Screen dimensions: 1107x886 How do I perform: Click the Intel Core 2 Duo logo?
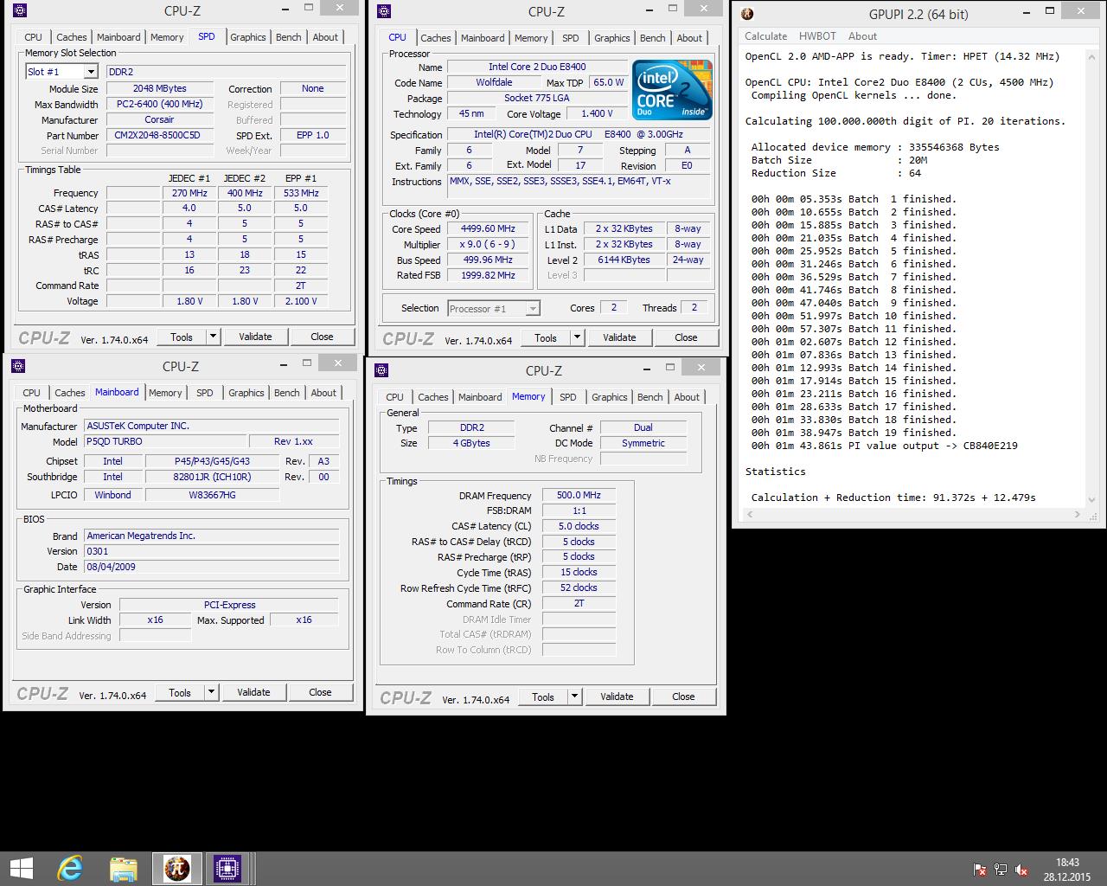coord(672,90)
